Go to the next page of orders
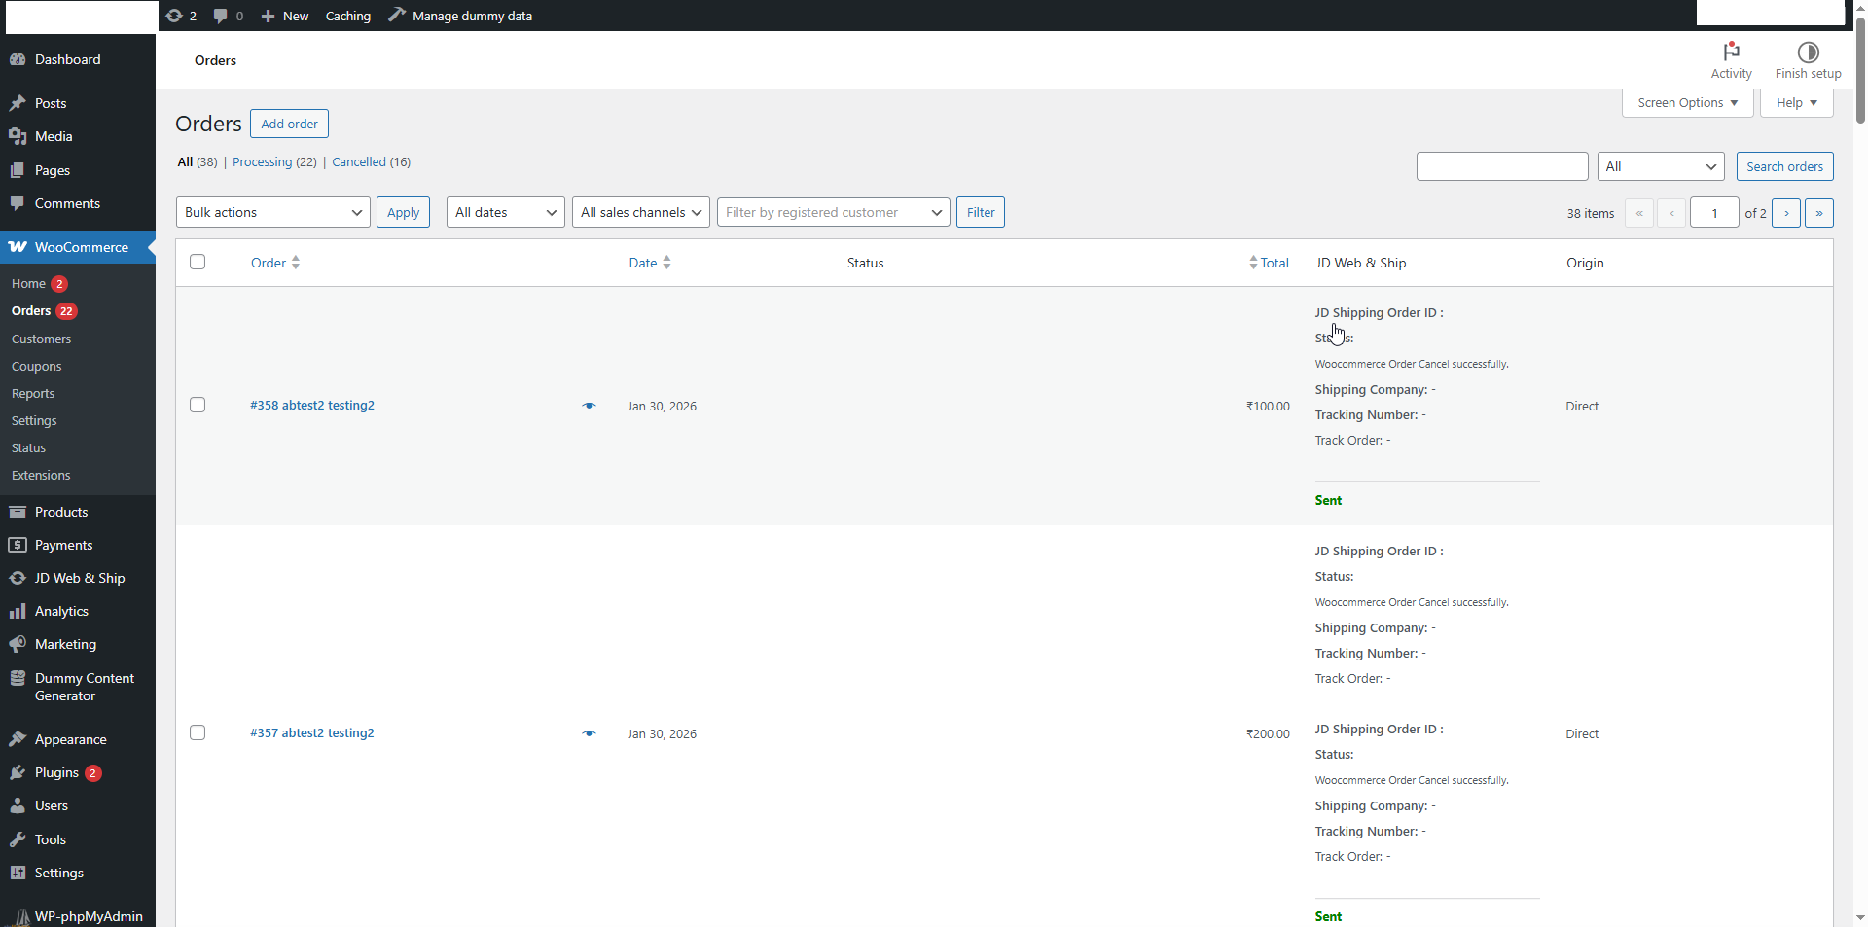The width and height of the screenshot is (1868, 927). tap(1786, 213)
